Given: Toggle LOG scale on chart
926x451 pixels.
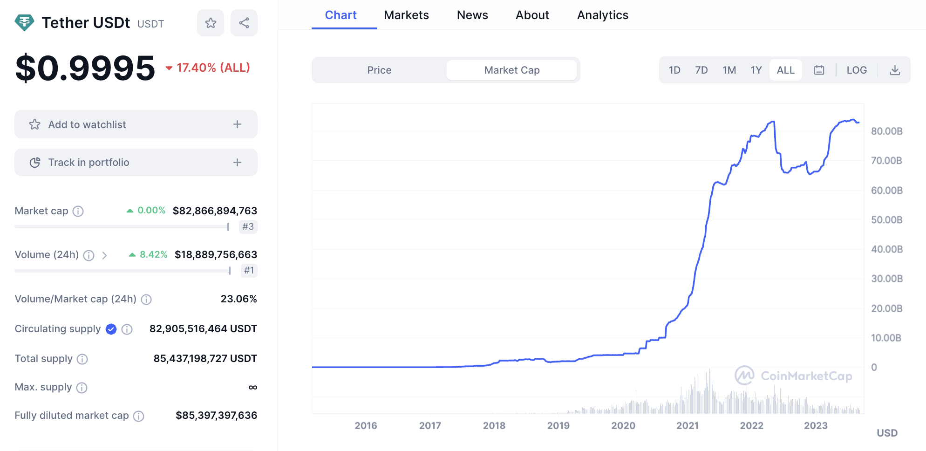Looking at the screenshot, I should click(857, 70).
